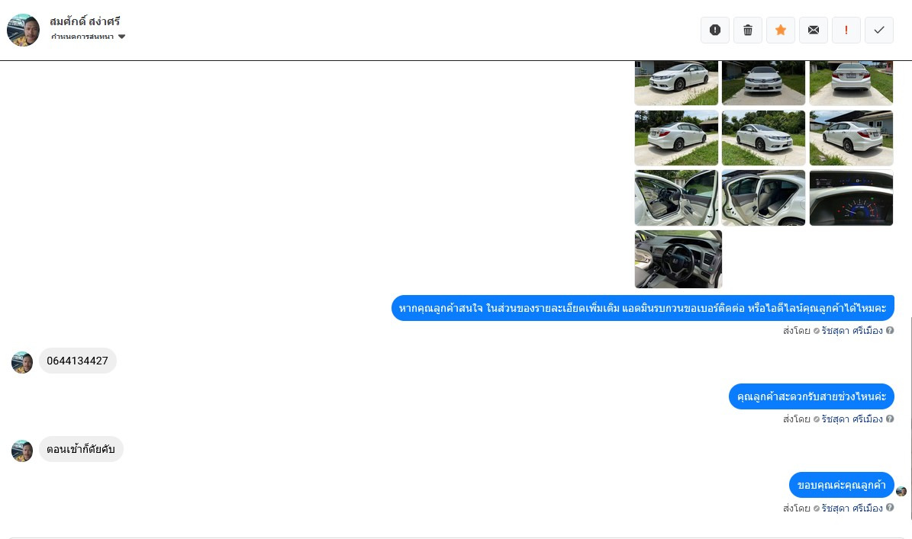
Task: Click the phone number message 0644134427
Action: [x=77, y=361]
